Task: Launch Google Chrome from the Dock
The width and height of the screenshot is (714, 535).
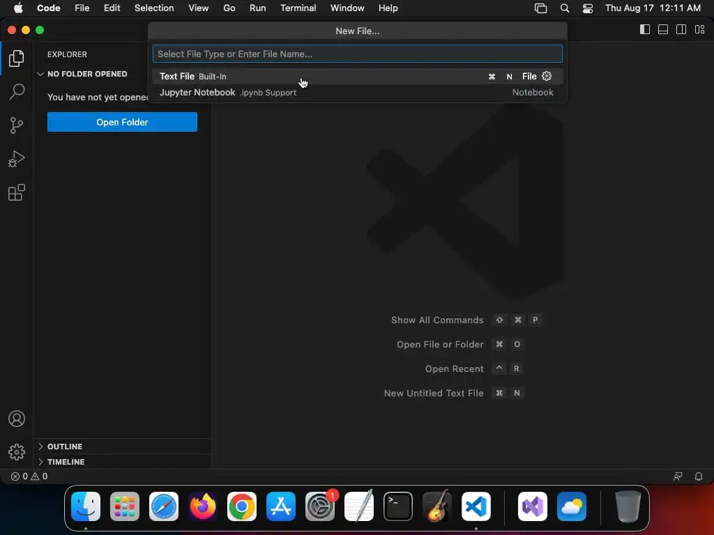Action: [x=242, y=506]
